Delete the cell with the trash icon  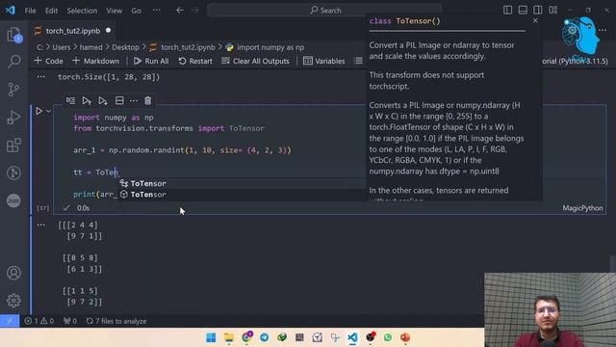147,100
